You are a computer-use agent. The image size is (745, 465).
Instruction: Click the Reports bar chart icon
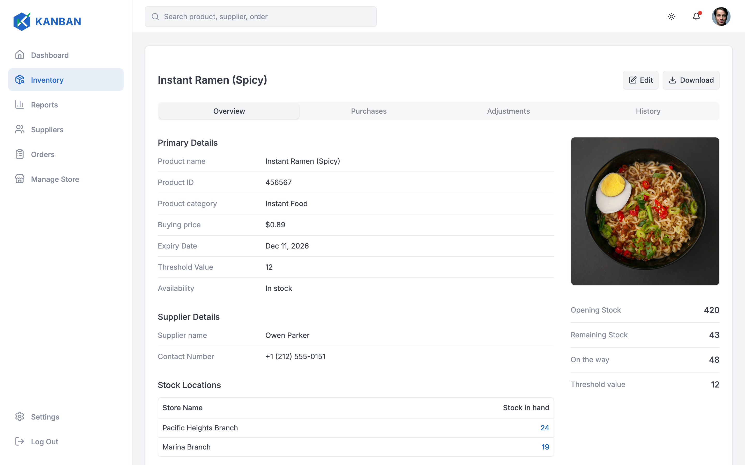pyautogui.click(x=20, y=105)
